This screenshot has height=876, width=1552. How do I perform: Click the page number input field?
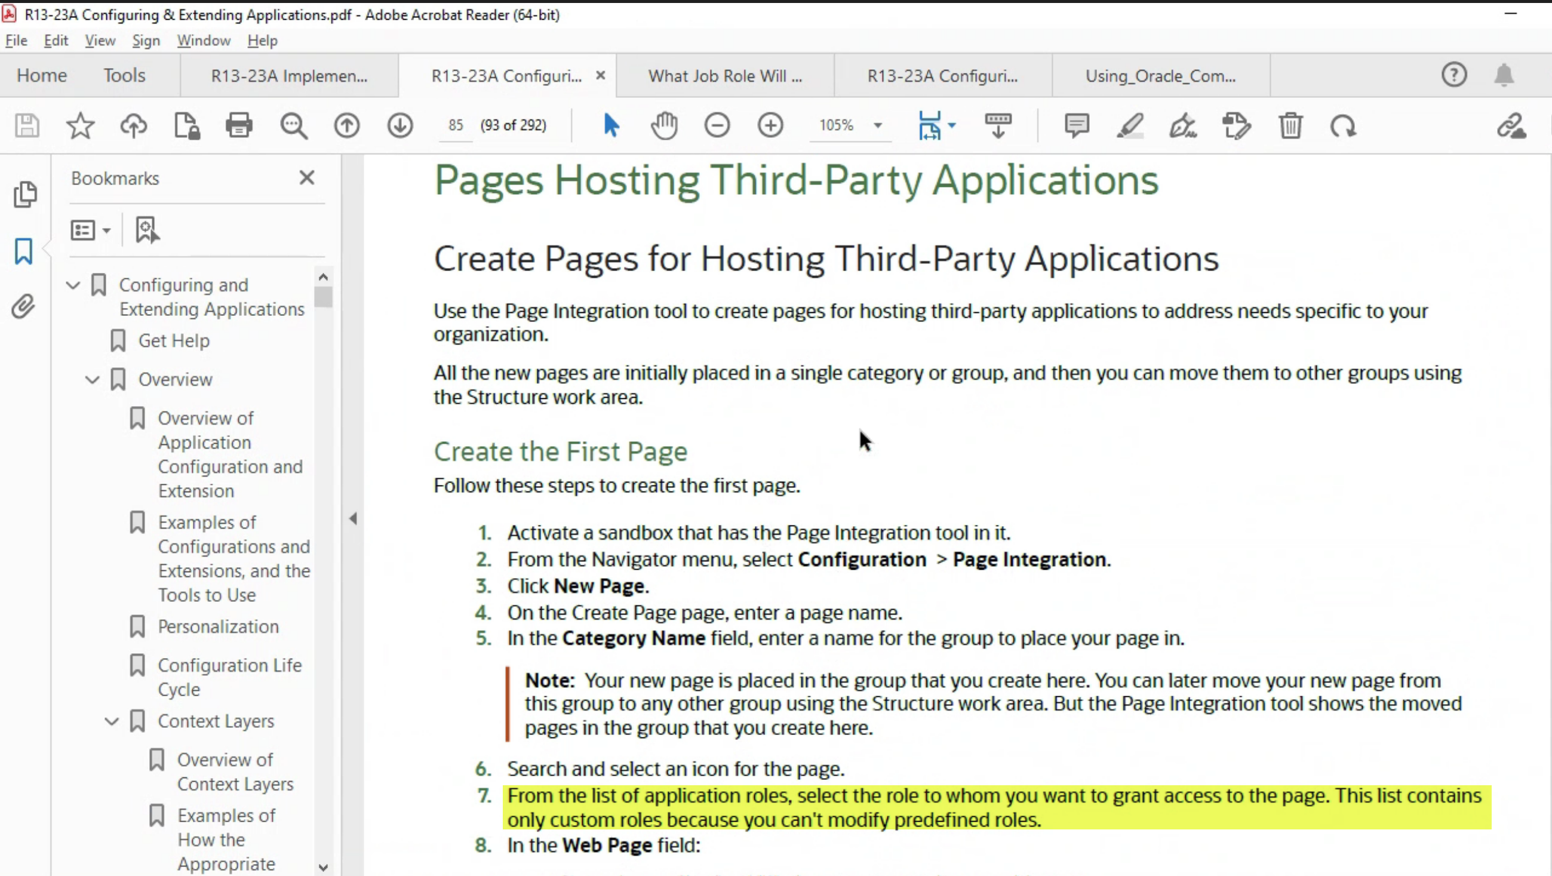[x=456, y=125]
